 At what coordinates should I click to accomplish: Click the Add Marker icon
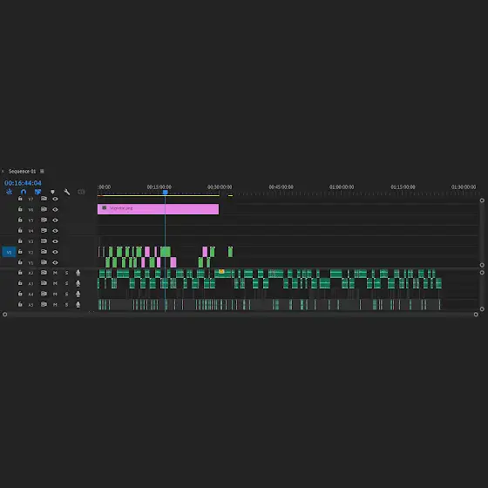(x=52, y=192)
